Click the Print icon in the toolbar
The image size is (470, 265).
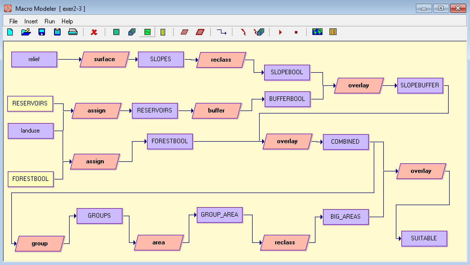coord(73,32)
